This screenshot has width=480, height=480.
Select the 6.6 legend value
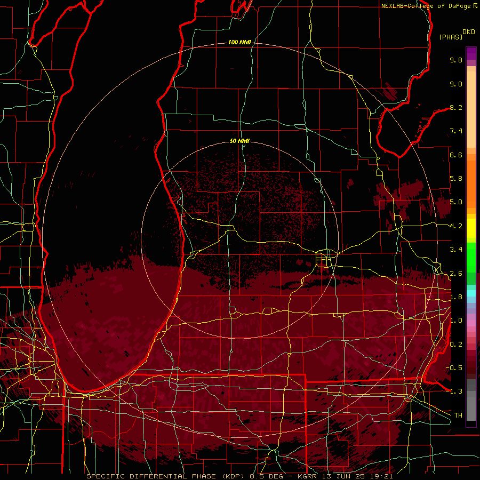[456, 155]
